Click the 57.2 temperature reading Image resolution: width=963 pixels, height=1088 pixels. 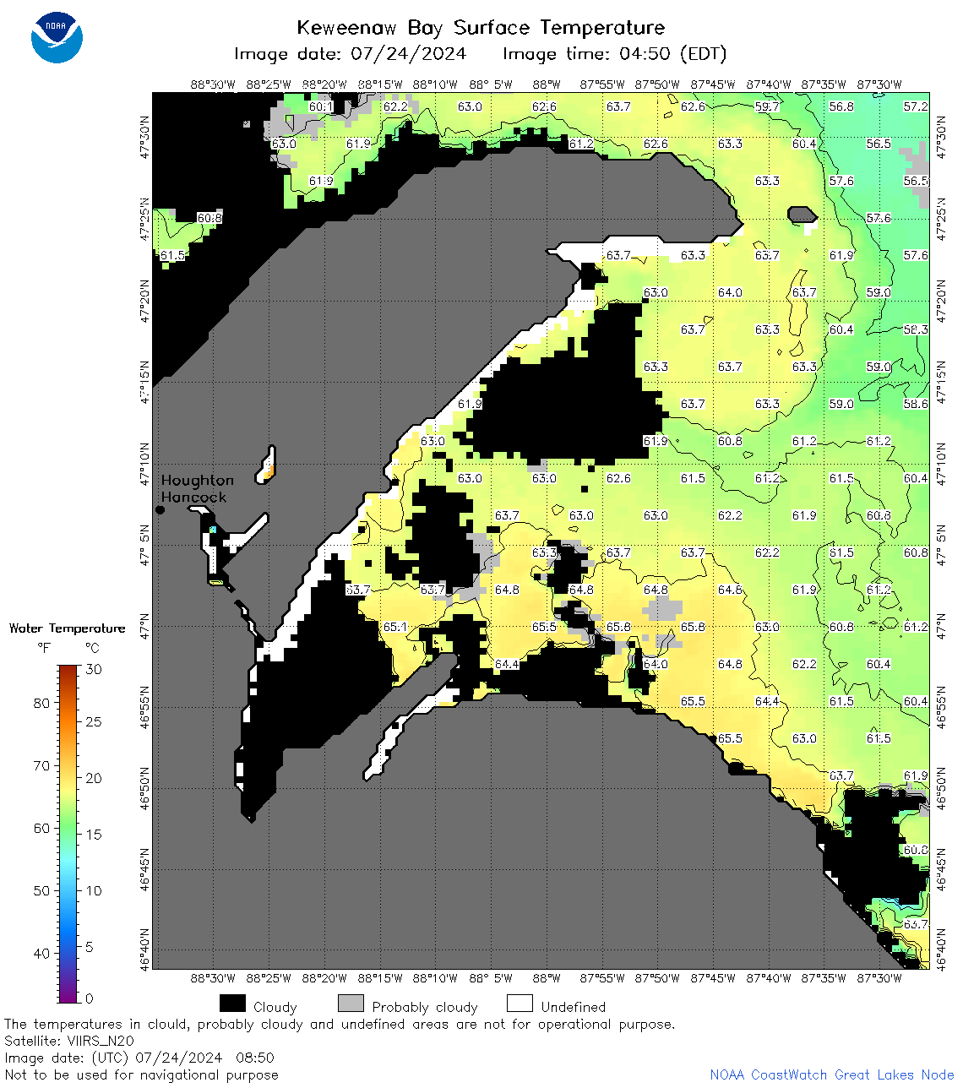(x=916, y=106)
